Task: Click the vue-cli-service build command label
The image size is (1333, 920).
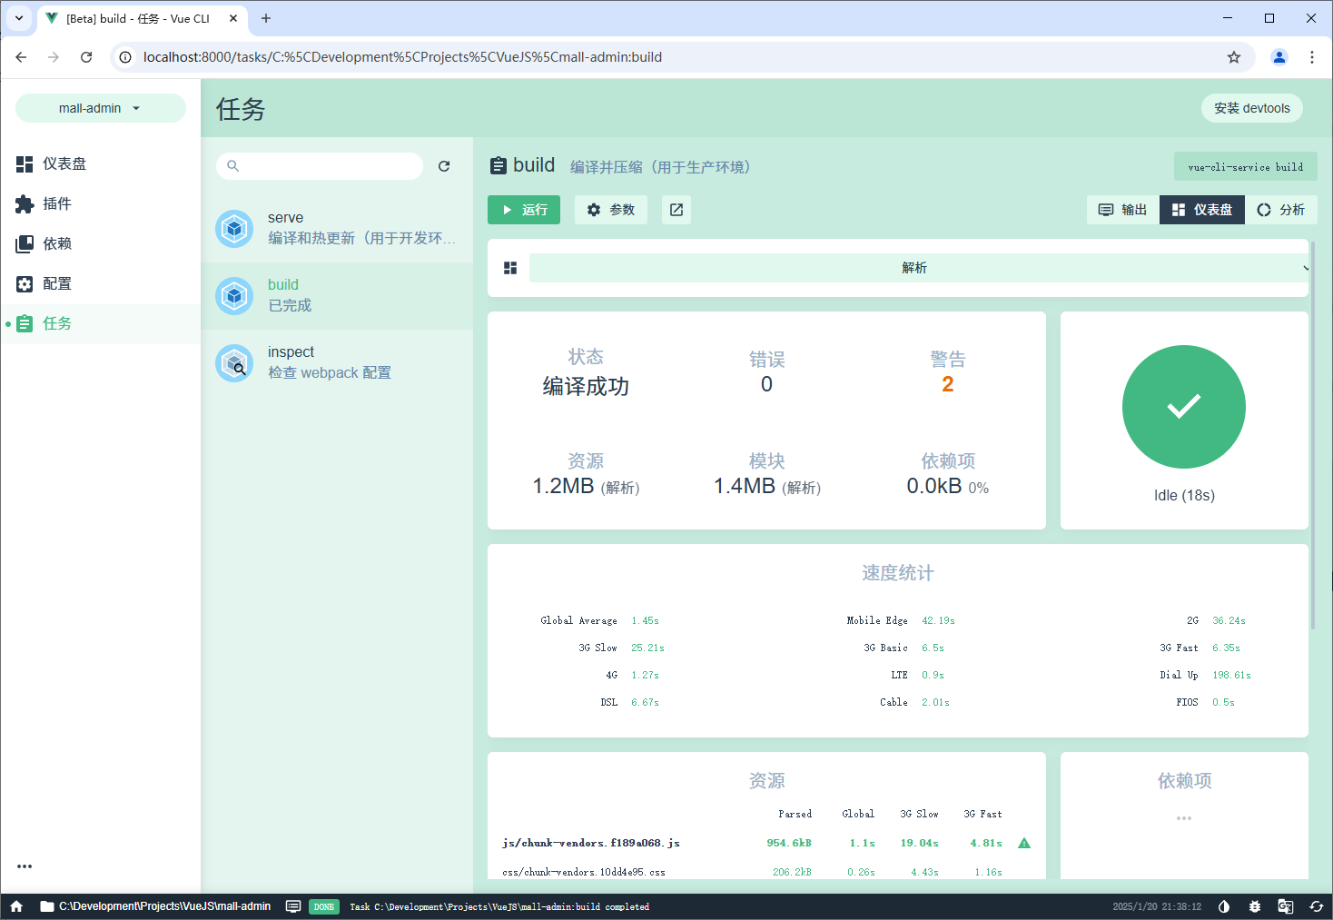Action: tap(1246, 167)
